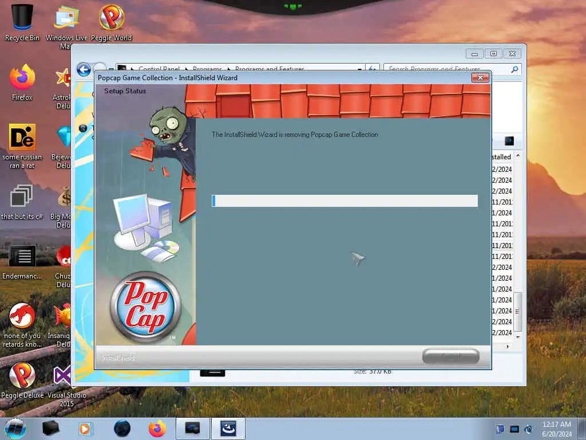The height and width of the screenshot is (440, 586).
Task: Click the Show desktop strip on taskbar edge
Action: pos(582,429)
